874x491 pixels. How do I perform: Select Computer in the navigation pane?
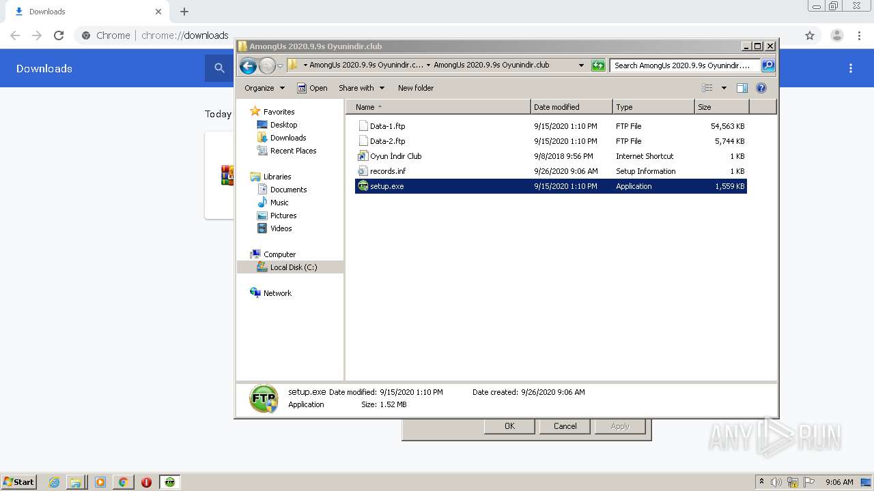pyautogui.click(x=273, y=254)
